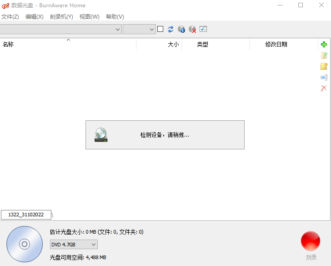The height and width of the screenshot is (266, 331).
Task: Create a new folder with the folder icon
Action: tap(324, 66)
